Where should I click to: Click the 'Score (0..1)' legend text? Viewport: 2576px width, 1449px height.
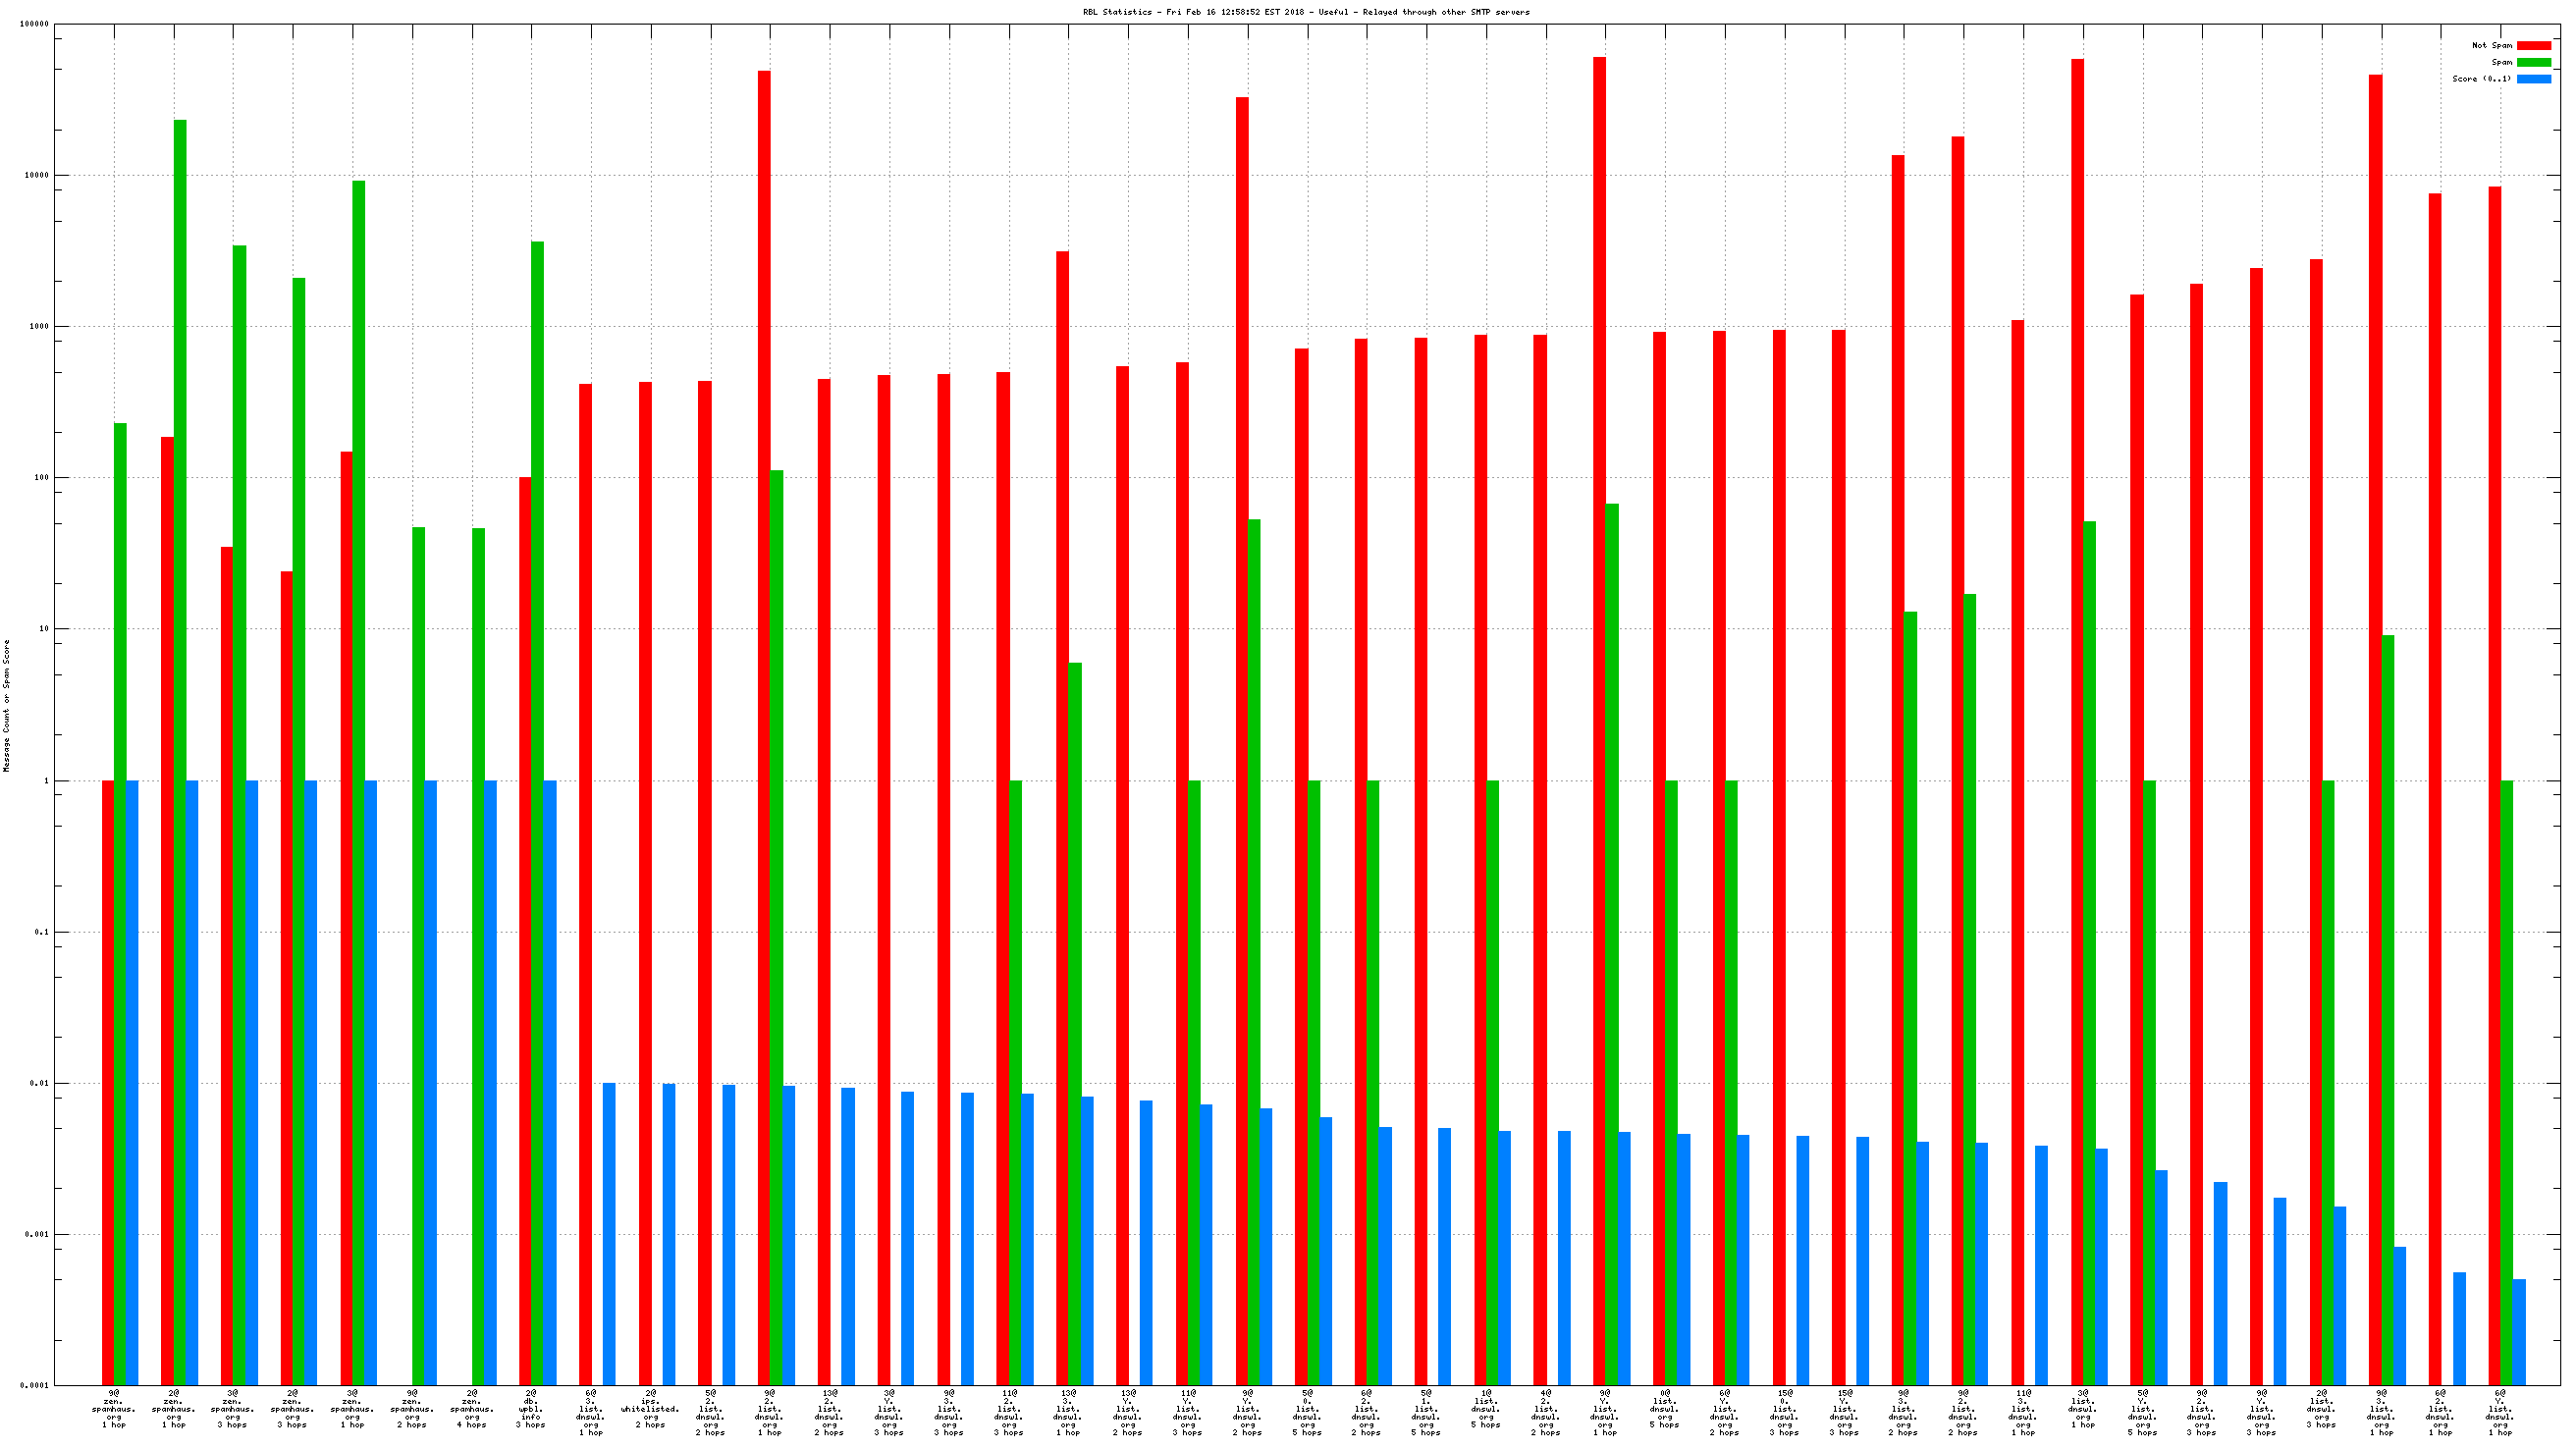tap(2480, 79)
